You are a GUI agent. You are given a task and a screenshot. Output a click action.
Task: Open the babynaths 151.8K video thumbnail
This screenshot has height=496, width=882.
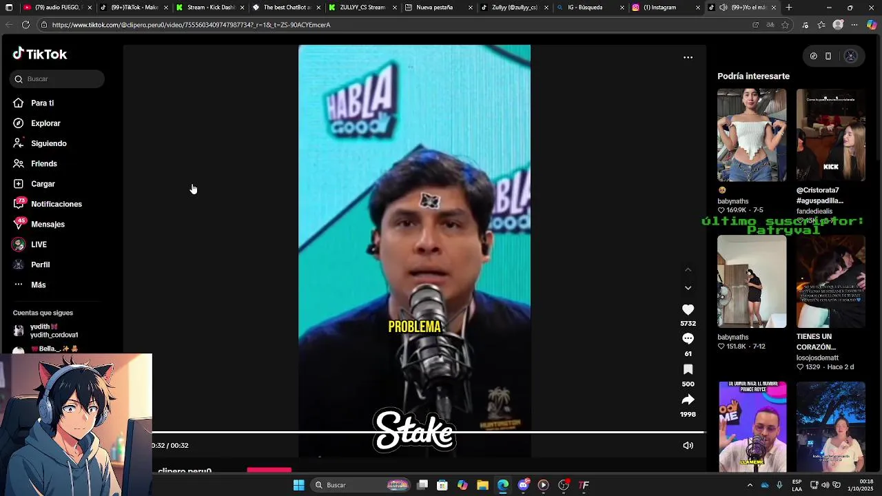(751, 281)
